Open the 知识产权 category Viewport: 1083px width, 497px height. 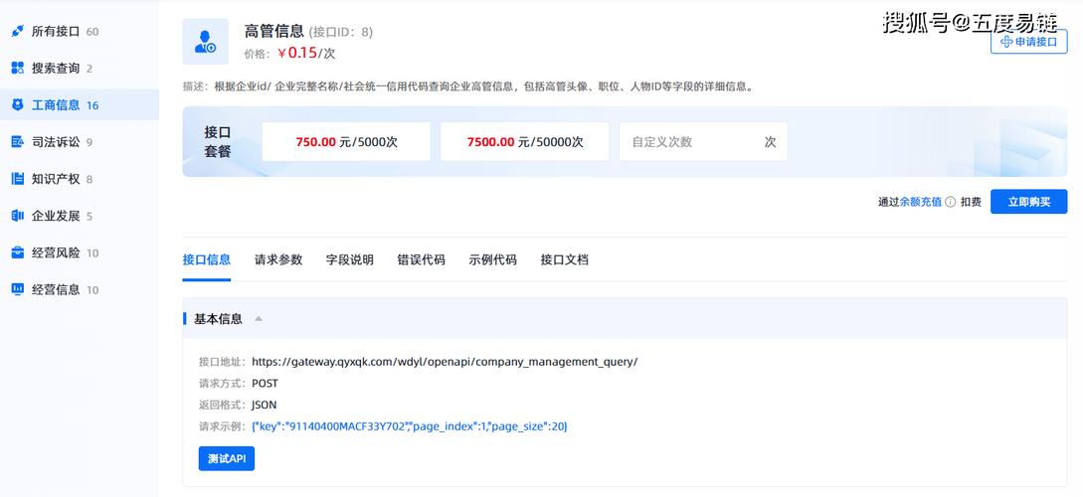click(x=80, y=179)
